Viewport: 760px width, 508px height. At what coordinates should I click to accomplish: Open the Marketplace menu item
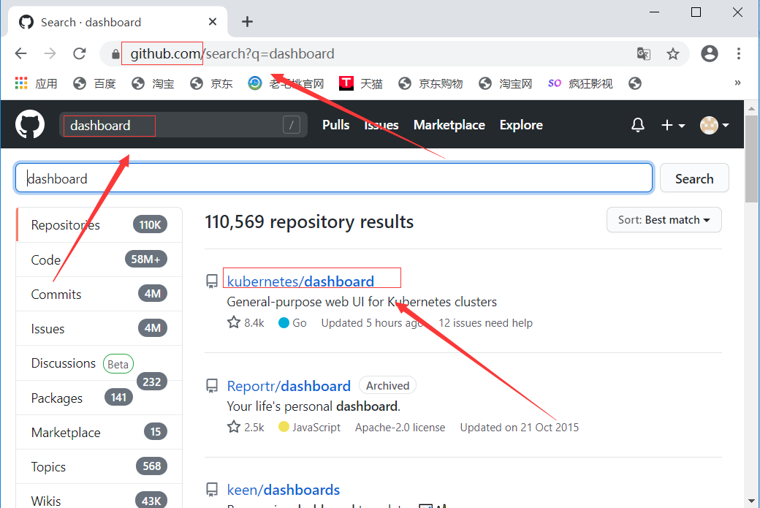point(449,125)
